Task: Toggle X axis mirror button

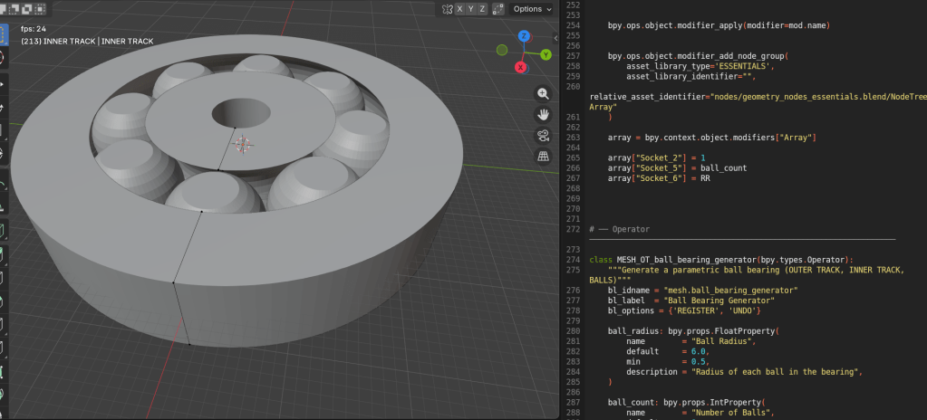Action: (459, 9)
